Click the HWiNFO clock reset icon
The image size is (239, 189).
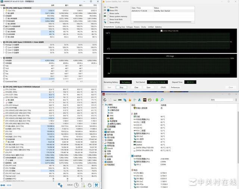(x=76, y=185)
